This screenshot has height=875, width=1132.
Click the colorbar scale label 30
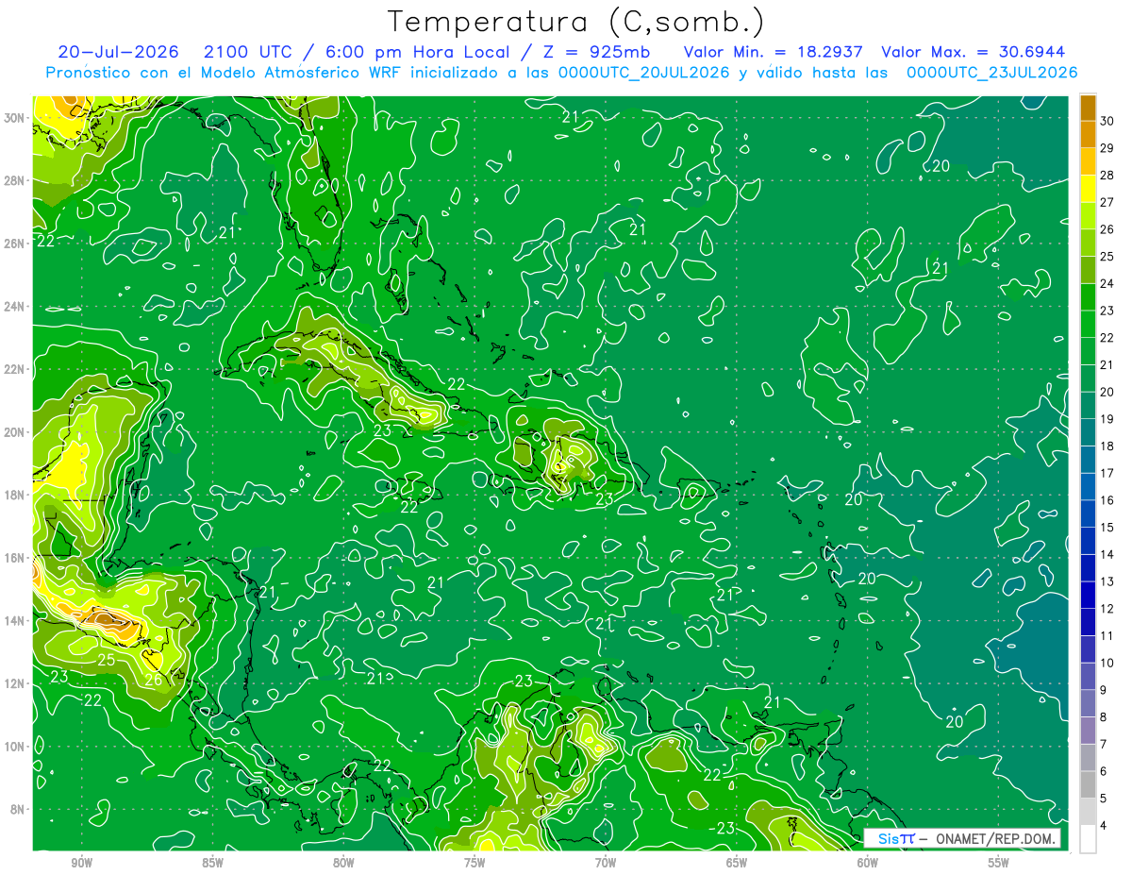tap(1107, 121)
